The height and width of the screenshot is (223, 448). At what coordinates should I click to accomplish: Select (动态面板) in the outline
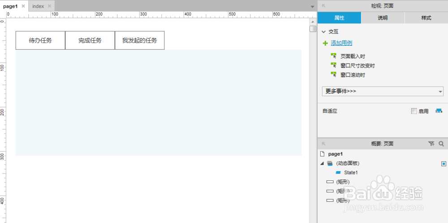pyautogui.click(x=348, y=163)
